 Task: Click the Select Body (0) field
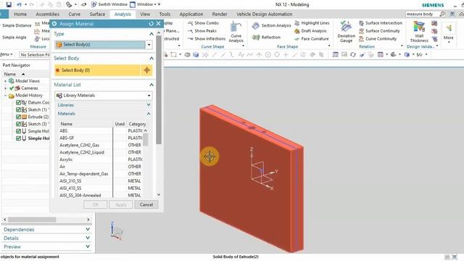97,70
